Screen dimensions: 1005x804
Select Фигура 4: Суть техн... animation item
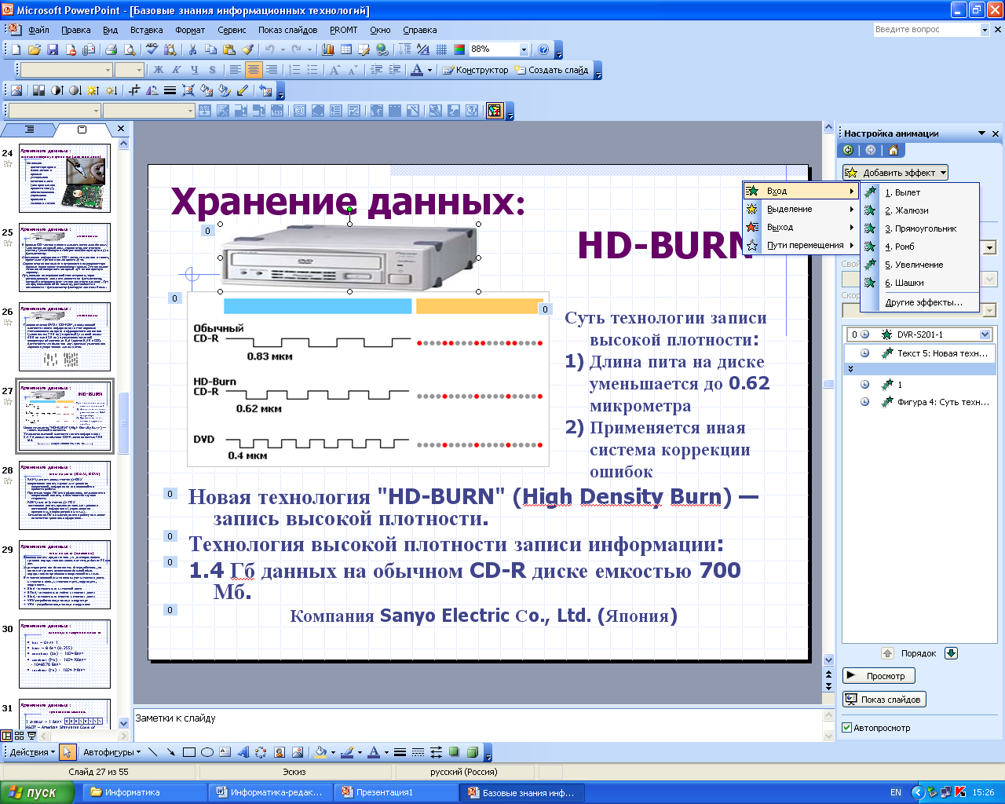[x=919, y=402]
